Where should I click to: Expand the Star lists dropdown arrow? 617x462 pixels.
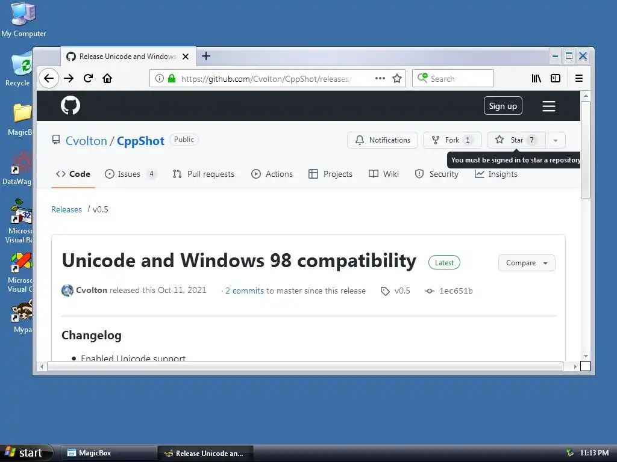pos(555,140)
